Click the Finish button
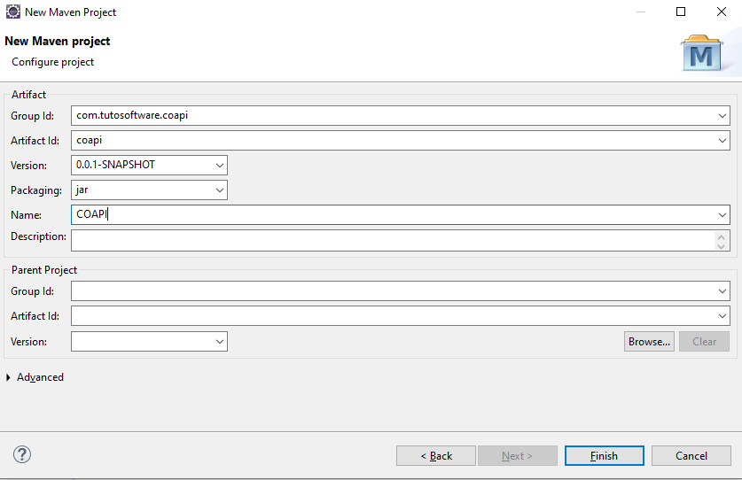The width and height of the screenshot is (742, 480). pyautogui.click(x=604, y=455)
